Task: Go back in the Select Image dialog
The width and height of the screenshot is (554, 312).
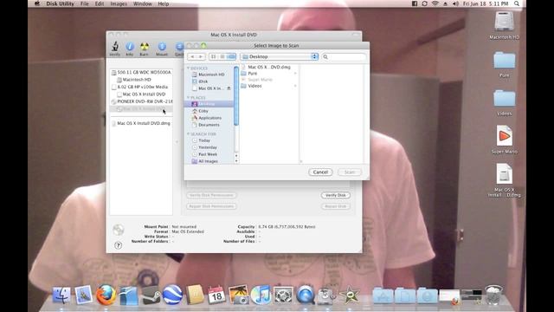Action: (192, 56)
